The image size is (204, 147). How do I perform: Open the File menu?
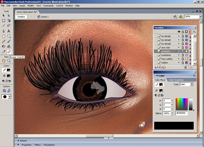pyautogui.click(x=3, y=6)
